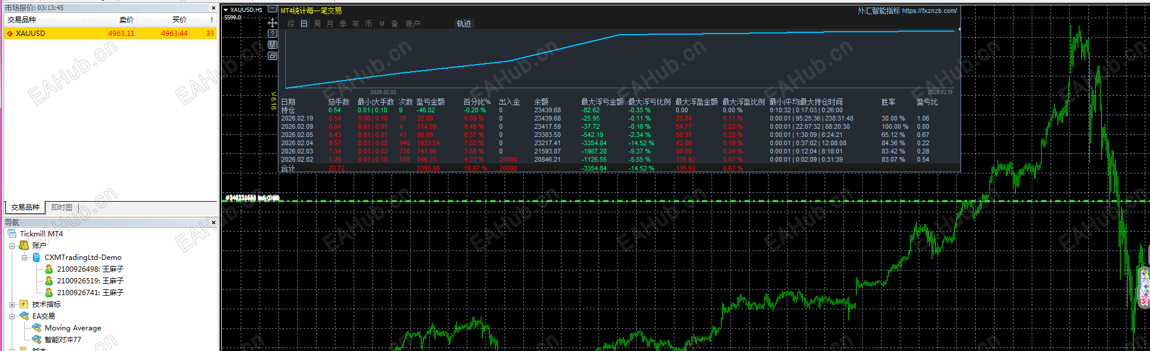Click the 禁 disable icon on the chart
The width and height of the screenshot is (1150, 351).
(272, 45)
